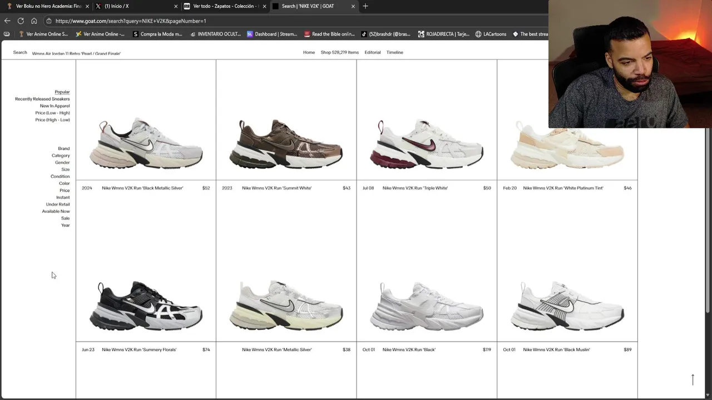Expand the Gender filter
This screenshot has height=400, width=712.
pyautogui.click(x=62, y=162)
